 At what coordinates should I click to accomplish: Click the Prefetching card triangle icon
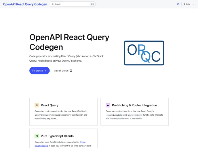108,105
